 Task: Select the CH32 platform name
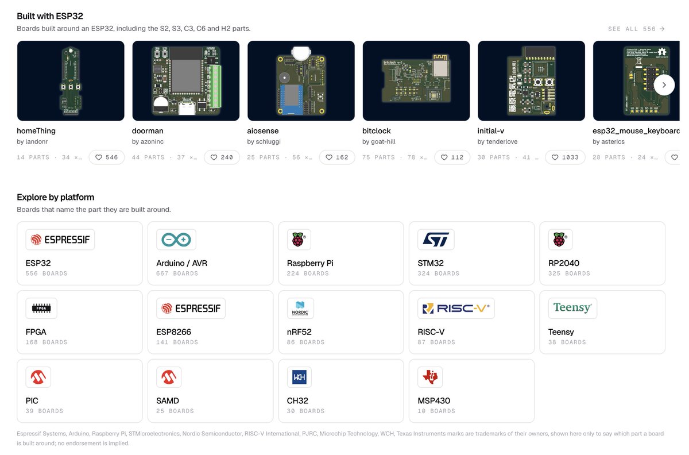pyautogui.click(x=297, y=401)
